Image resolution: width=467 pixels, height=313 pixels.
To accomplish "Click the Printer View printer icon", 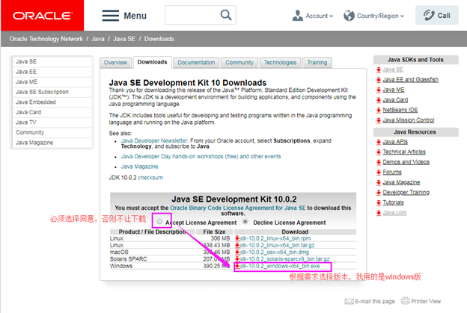I will [x=406, y=300].
